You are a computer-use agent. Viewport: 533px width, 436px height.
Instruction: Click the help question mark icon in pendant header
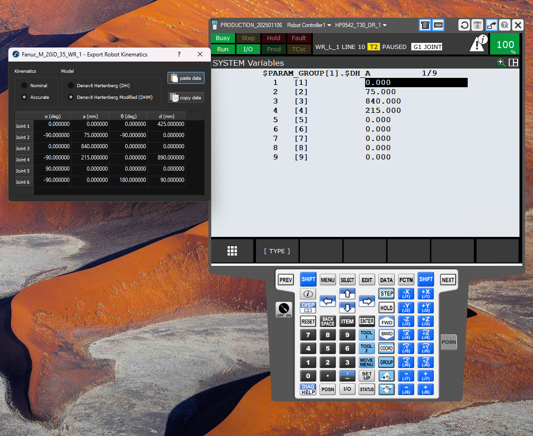504,25
